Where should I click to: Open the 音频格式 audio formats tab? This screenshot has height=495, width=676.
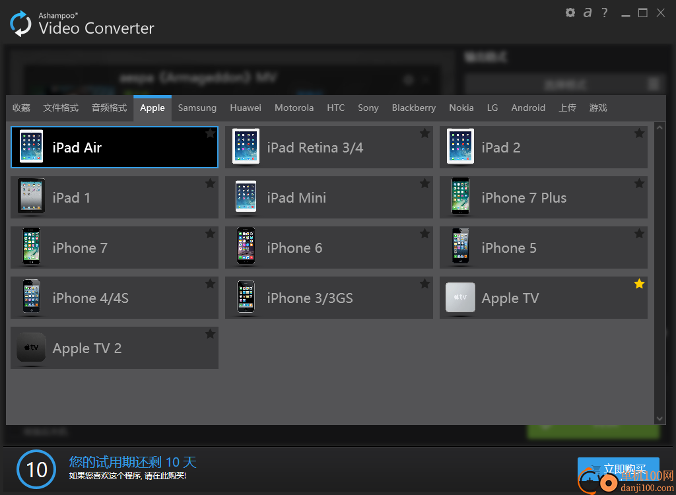pos(109,108)
